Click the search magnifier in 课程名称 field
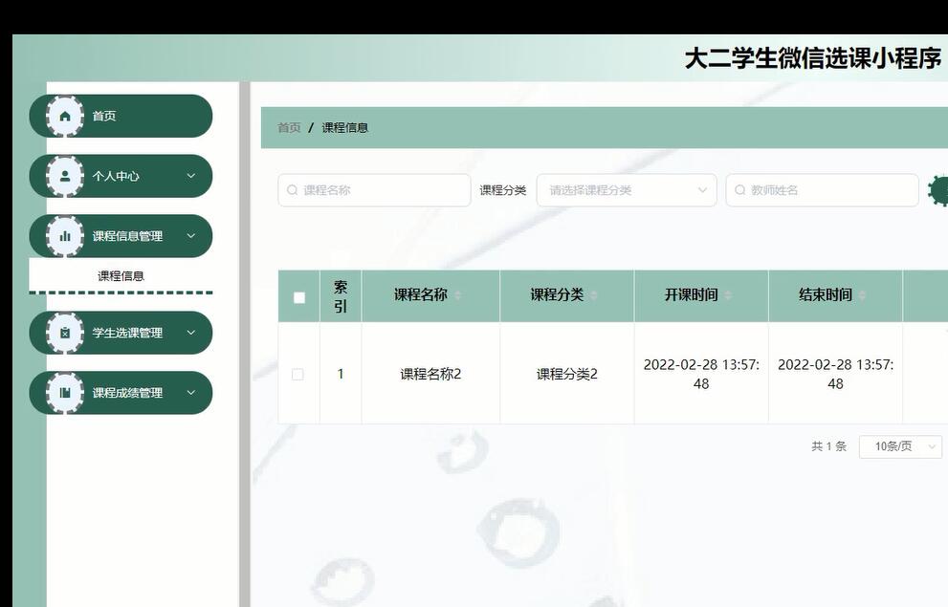 (x=292, y=189)
